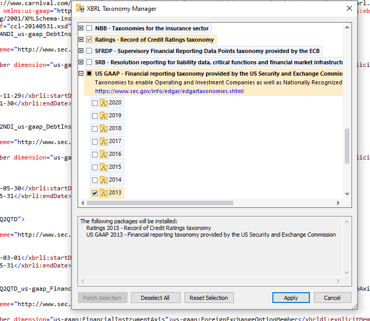The image size is (370, 321).
Task: Check the SFRDP taxonomy checkbox
Action: (89, 51)
